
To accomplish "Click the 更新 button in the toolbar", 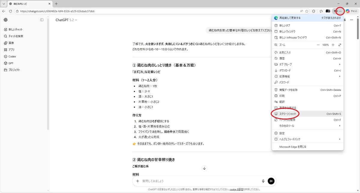I will point(336,11).
